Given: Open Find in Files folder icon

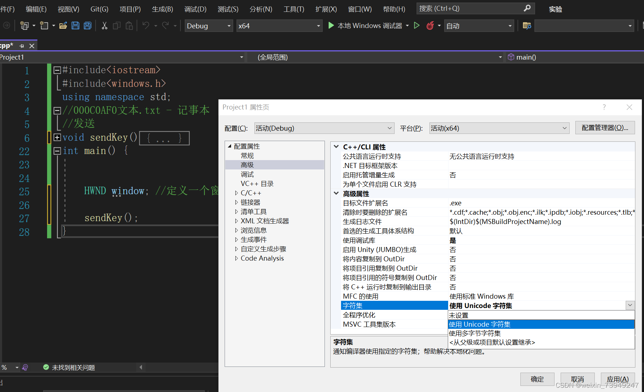Looking at the screenshot, I should tap(526, 25).
